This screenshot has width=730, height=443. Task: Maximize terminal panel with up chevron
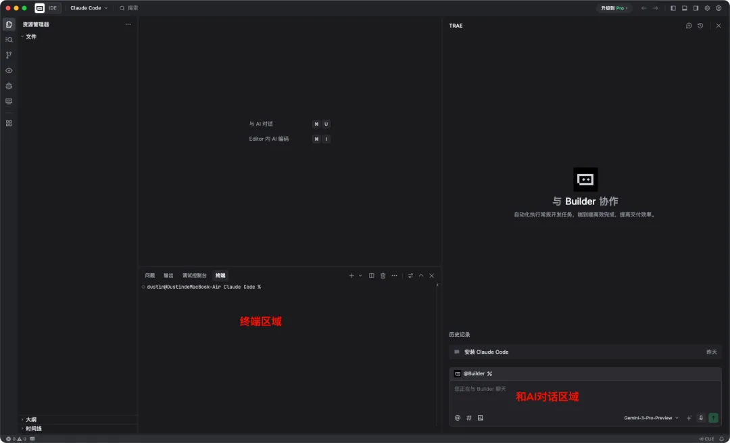[421, 276]
